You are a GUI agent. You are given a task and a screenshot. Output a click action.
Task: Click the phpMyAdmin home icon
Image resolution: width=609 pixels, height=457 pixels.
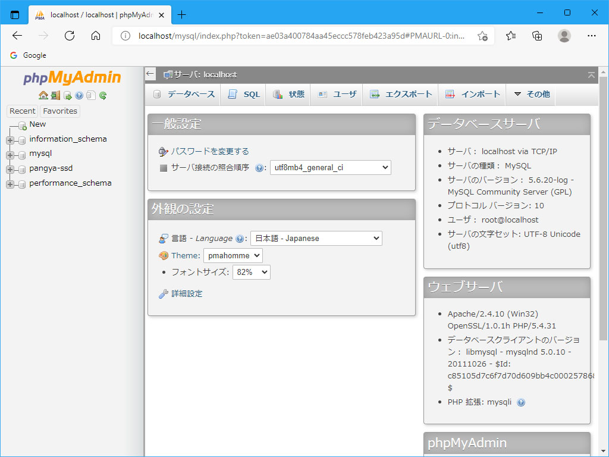click(43, 95)
